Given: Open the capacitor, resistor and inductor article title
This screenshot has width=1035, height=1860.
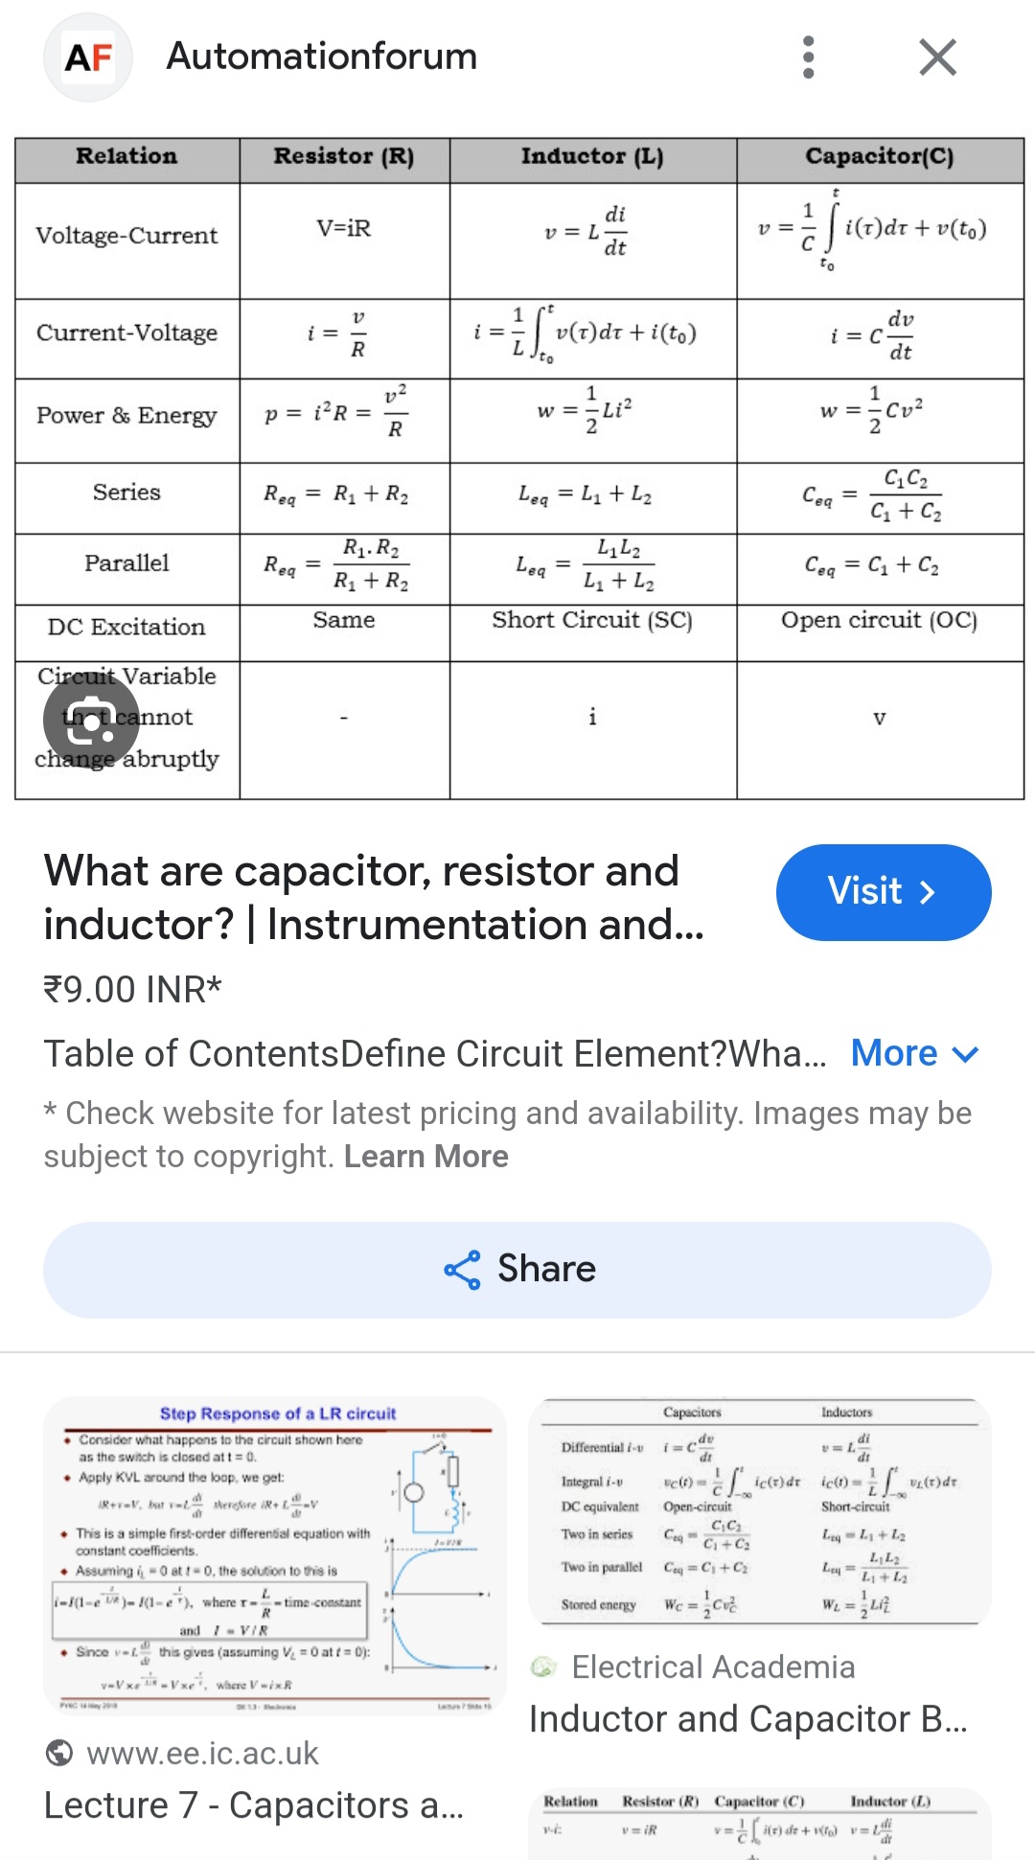Looking at the screenshot, I should 374,898.
